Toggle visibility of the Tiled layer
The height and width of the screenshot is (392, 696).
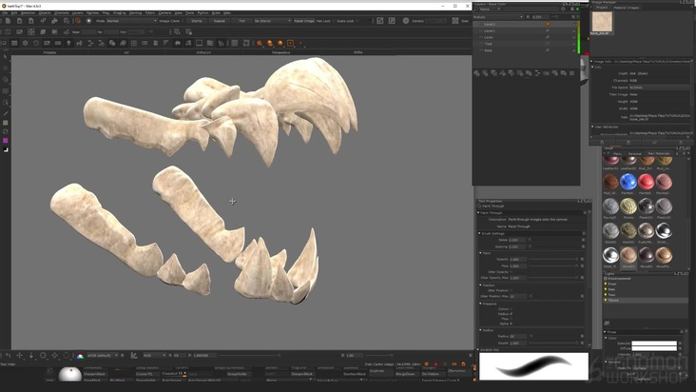click(481, 44)
